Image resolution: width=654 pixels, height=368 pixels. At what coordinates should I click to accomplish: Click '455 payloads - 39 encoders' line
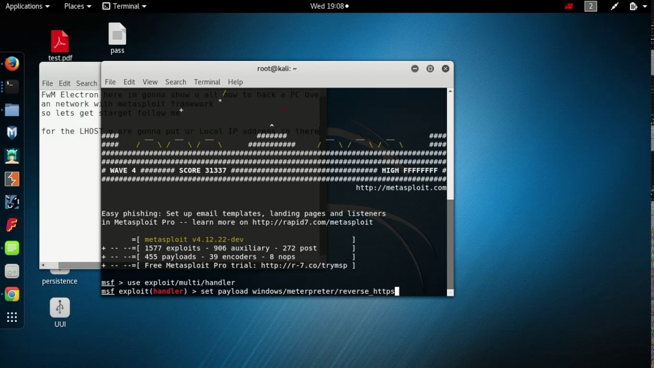coord(220,257)
